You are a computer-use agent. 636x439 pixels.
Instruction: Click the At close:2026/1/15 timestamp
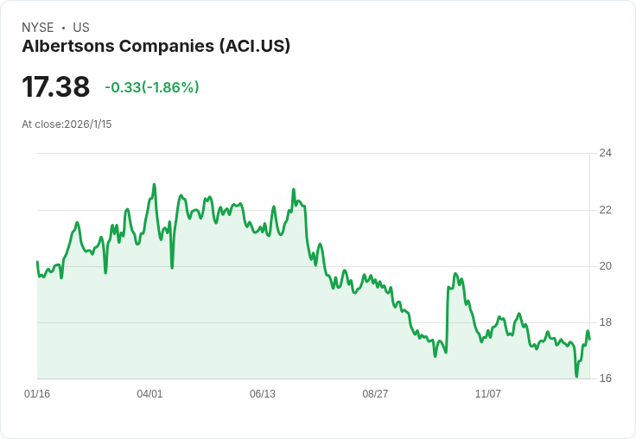[x=67, y=124]
